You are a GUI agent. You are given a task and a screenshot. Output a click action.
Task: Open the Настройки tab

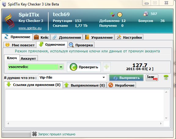tap(129, 37)
